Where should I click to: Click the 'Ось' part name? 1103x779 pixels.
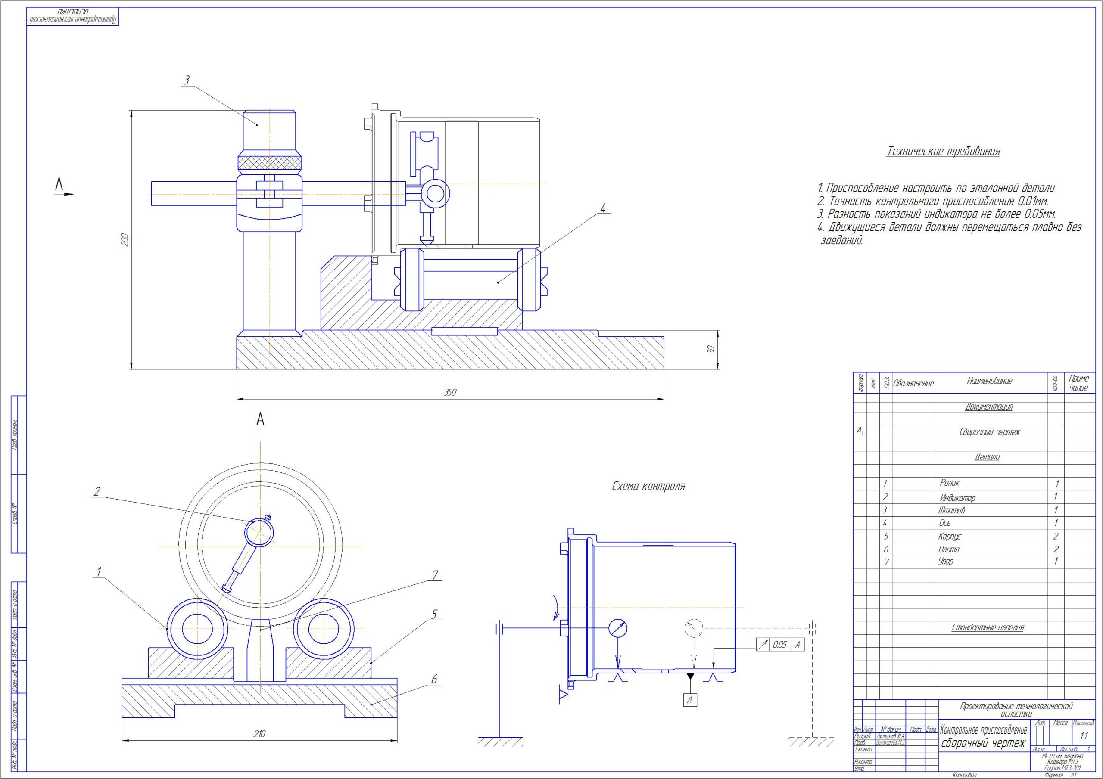pos(944,523)
